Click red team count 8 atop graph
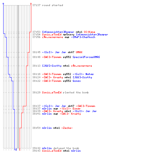 pyautogui.click(x=31, y=4)
